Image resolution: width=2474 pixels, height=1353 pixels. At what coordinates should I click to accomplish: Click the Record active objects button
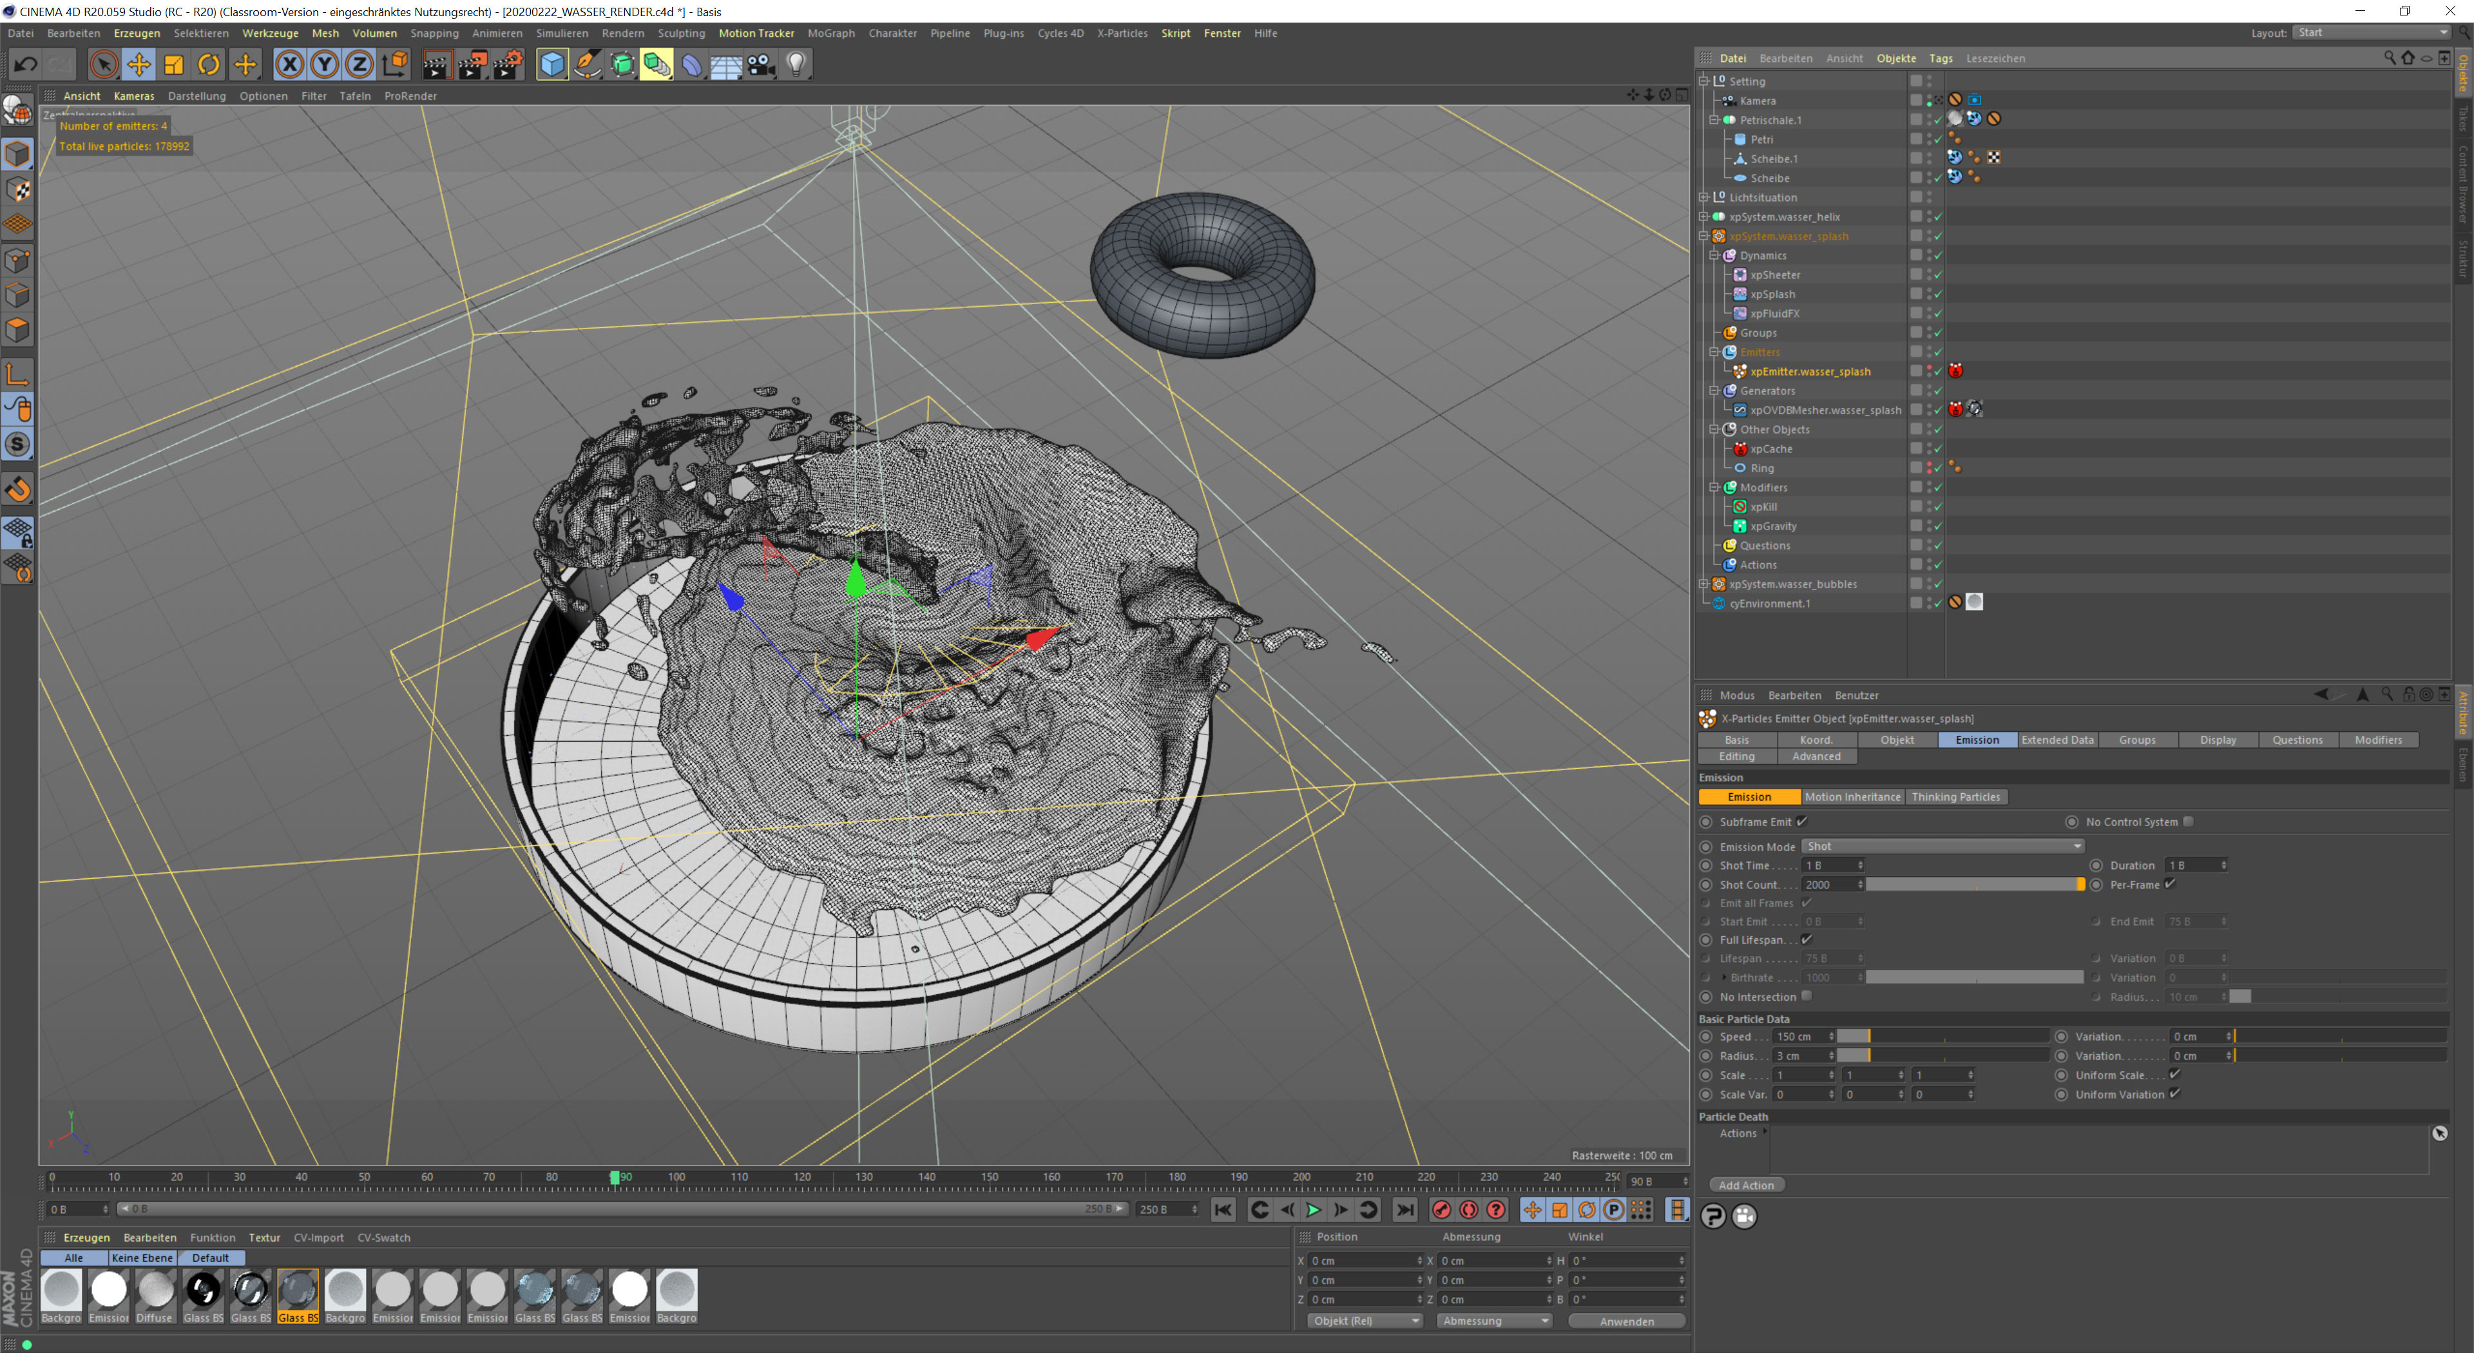point(1442,1210)
